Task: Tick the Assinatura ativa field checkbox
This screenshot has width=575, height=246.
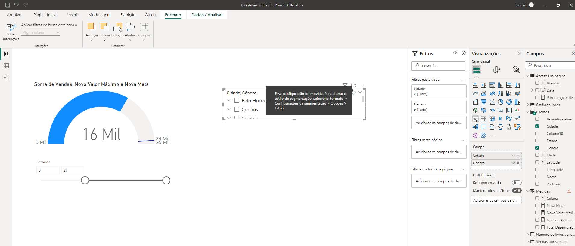Action: [537, 119]
